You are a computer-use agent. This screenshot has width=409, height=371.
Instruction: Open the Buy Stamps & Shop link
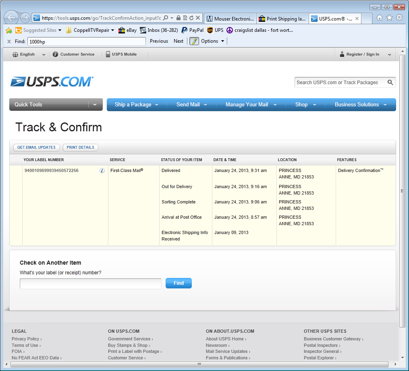pyautogui.click(x=129, y=345)
